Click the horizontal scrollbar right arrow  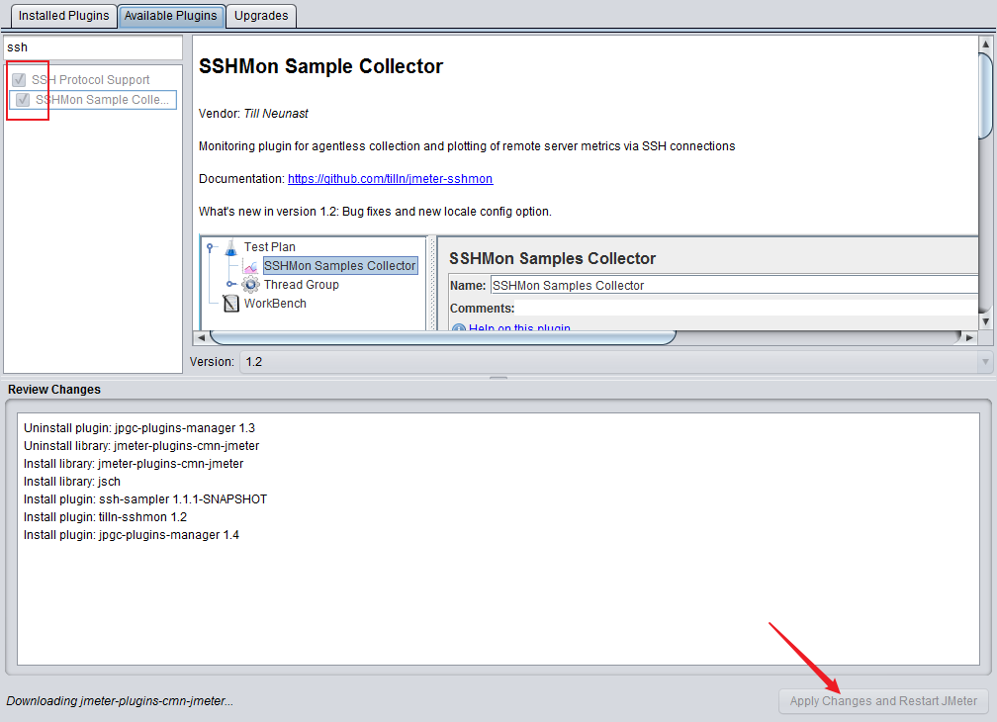[969, 337]
